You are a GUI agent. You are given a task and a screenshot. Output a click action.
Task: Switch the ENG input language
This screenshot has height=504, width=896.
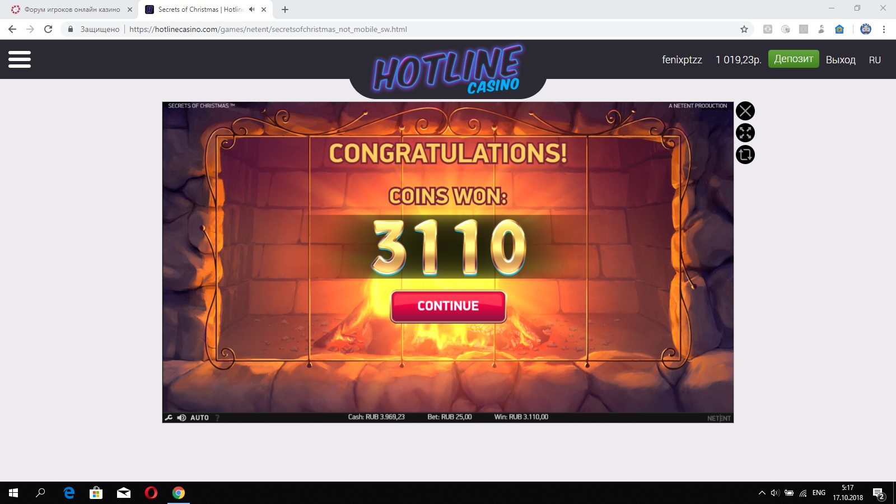click(x=819, y=493)
